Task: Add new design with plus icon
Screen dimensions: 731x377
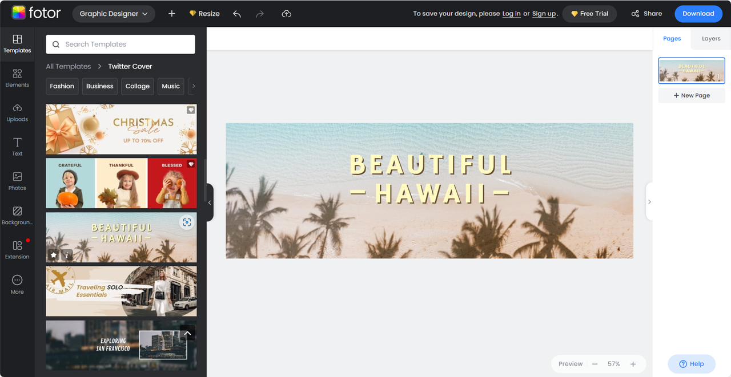Action: point(172,14)
